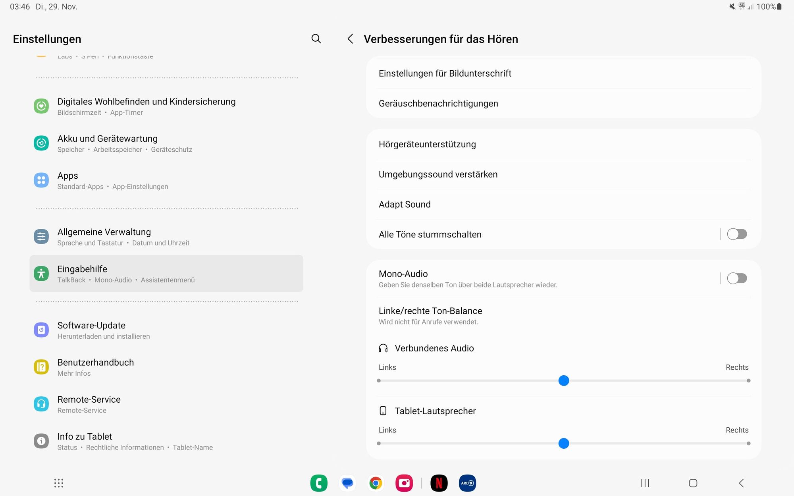Viewport: 794px width, 496px height.
Task: Open the app drawer grid icon
Action: point(59,483)
